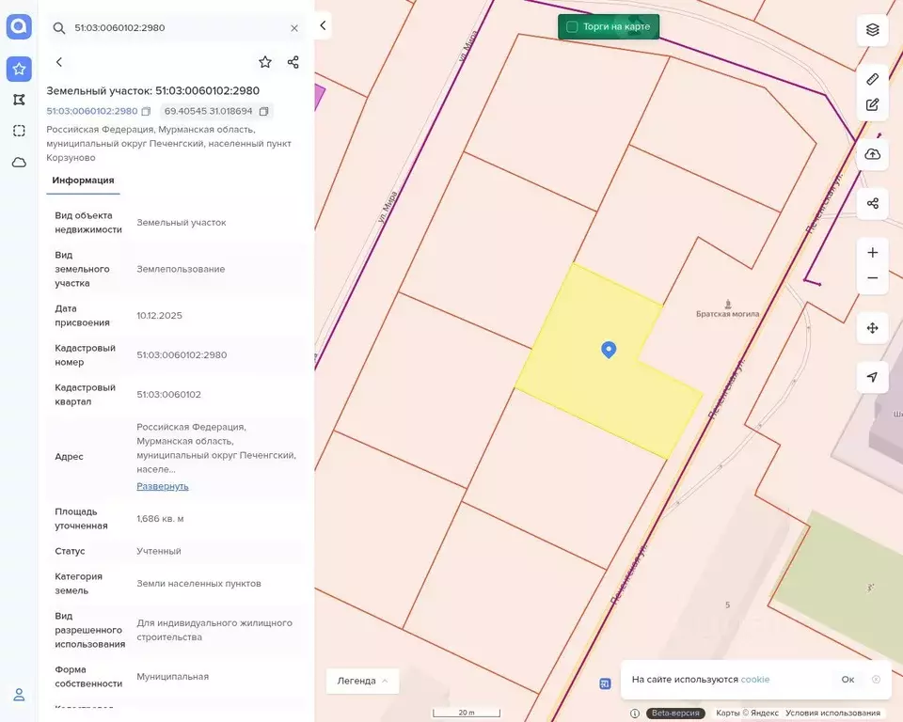
Task: Open the Информация tab
Action: [83, 180]
